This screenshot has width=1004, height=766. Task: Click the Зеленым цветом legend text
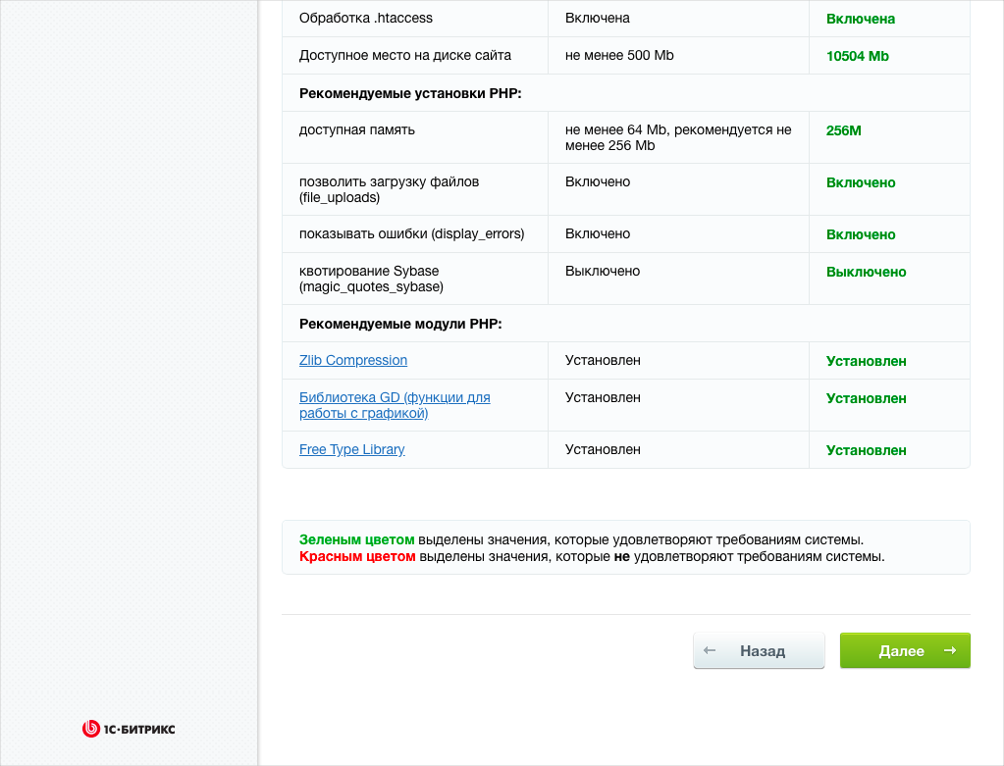coord(356,539)
